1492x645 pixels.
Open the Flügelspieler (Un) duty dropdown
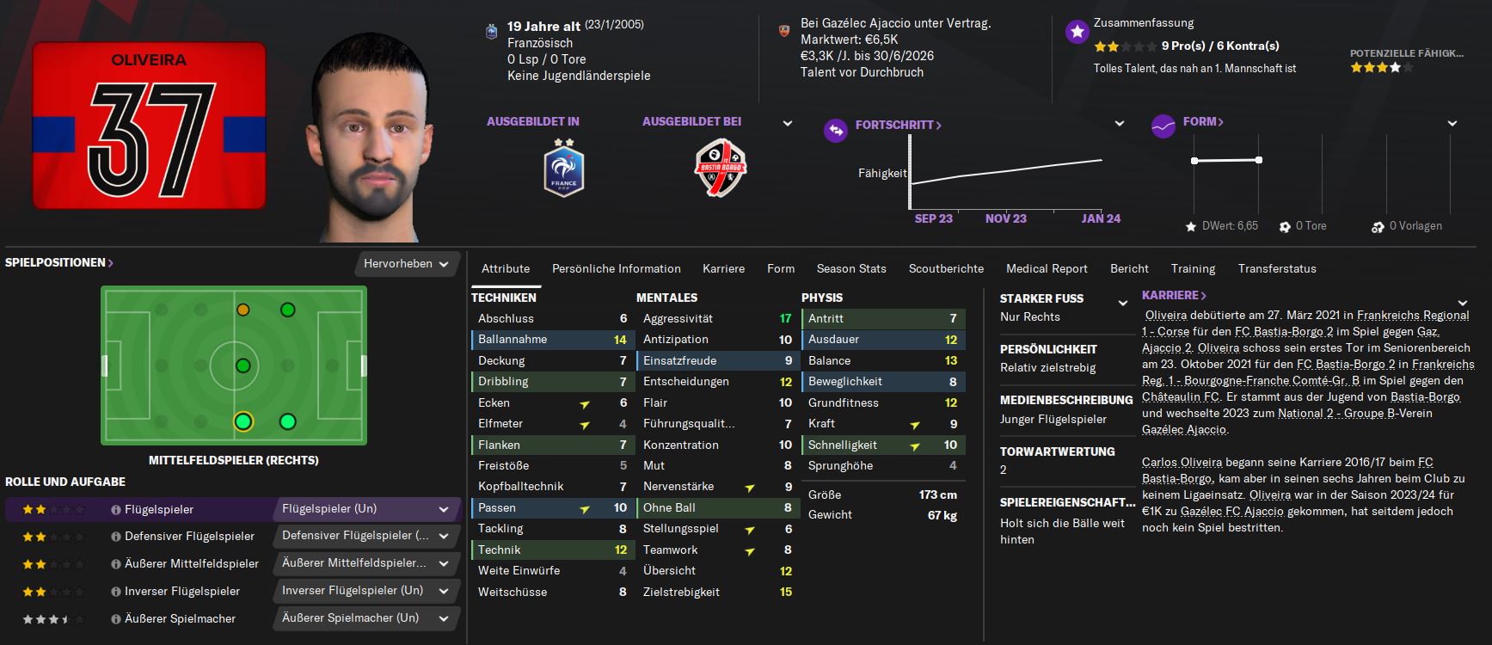[367, 509]
